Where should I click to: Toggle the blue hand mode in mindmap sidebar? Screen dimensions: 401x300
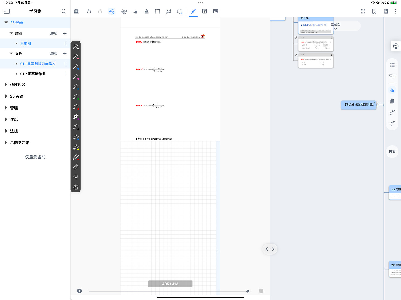click(392, 90)
